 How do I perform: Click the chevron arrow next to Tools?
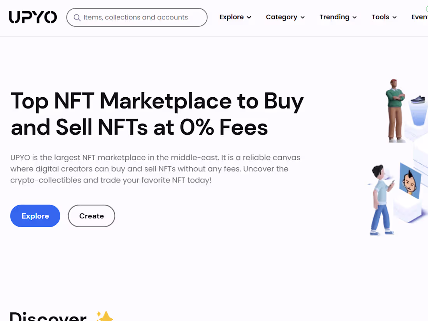tap(395, 18)
